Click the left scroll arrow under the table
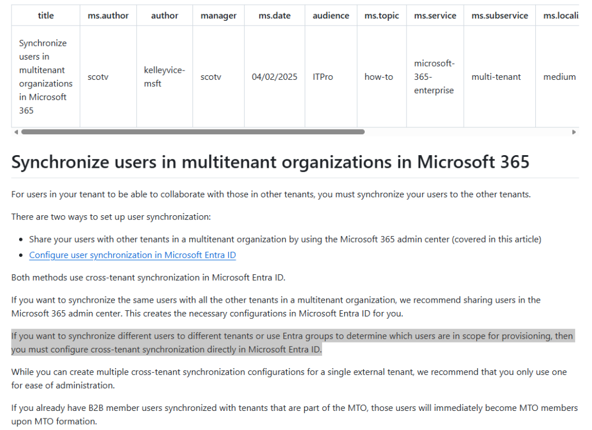 coord(16,132)
